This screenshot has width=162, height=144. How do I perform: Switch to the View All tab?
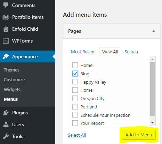[110, 52]
